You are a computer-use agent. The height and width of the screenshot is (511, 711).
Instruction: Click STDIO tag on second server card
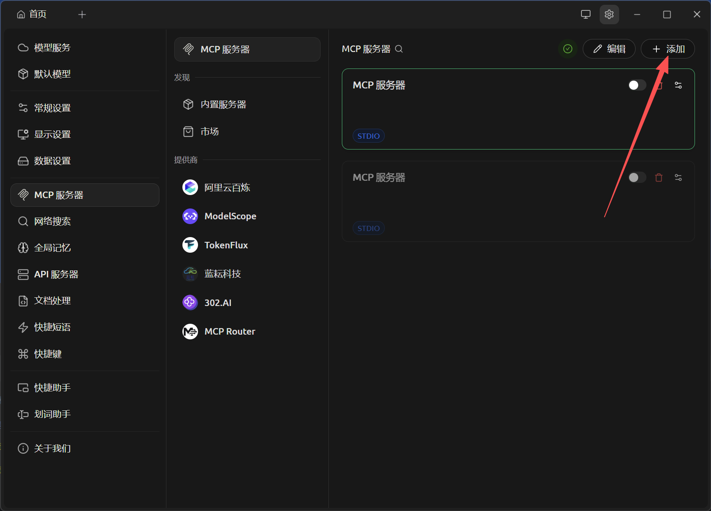pos(369,228)
